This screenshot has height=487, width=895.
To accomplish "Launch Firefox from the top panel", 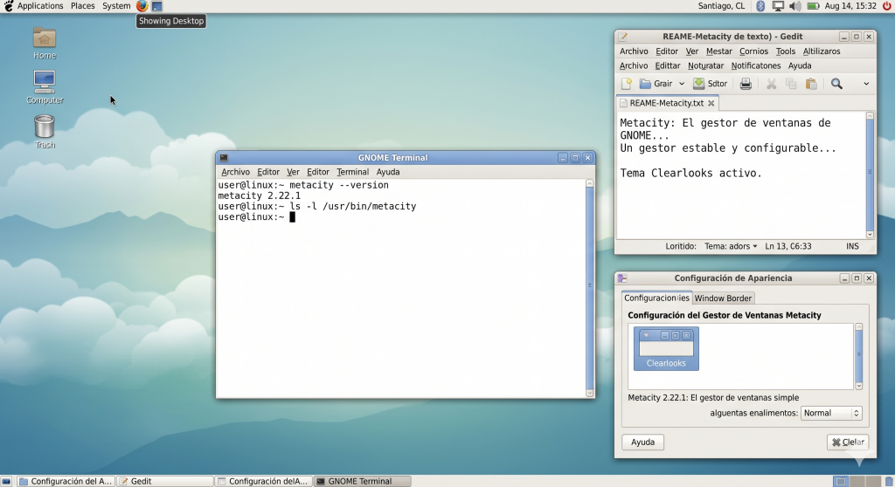I will click(x=142, y=6).
